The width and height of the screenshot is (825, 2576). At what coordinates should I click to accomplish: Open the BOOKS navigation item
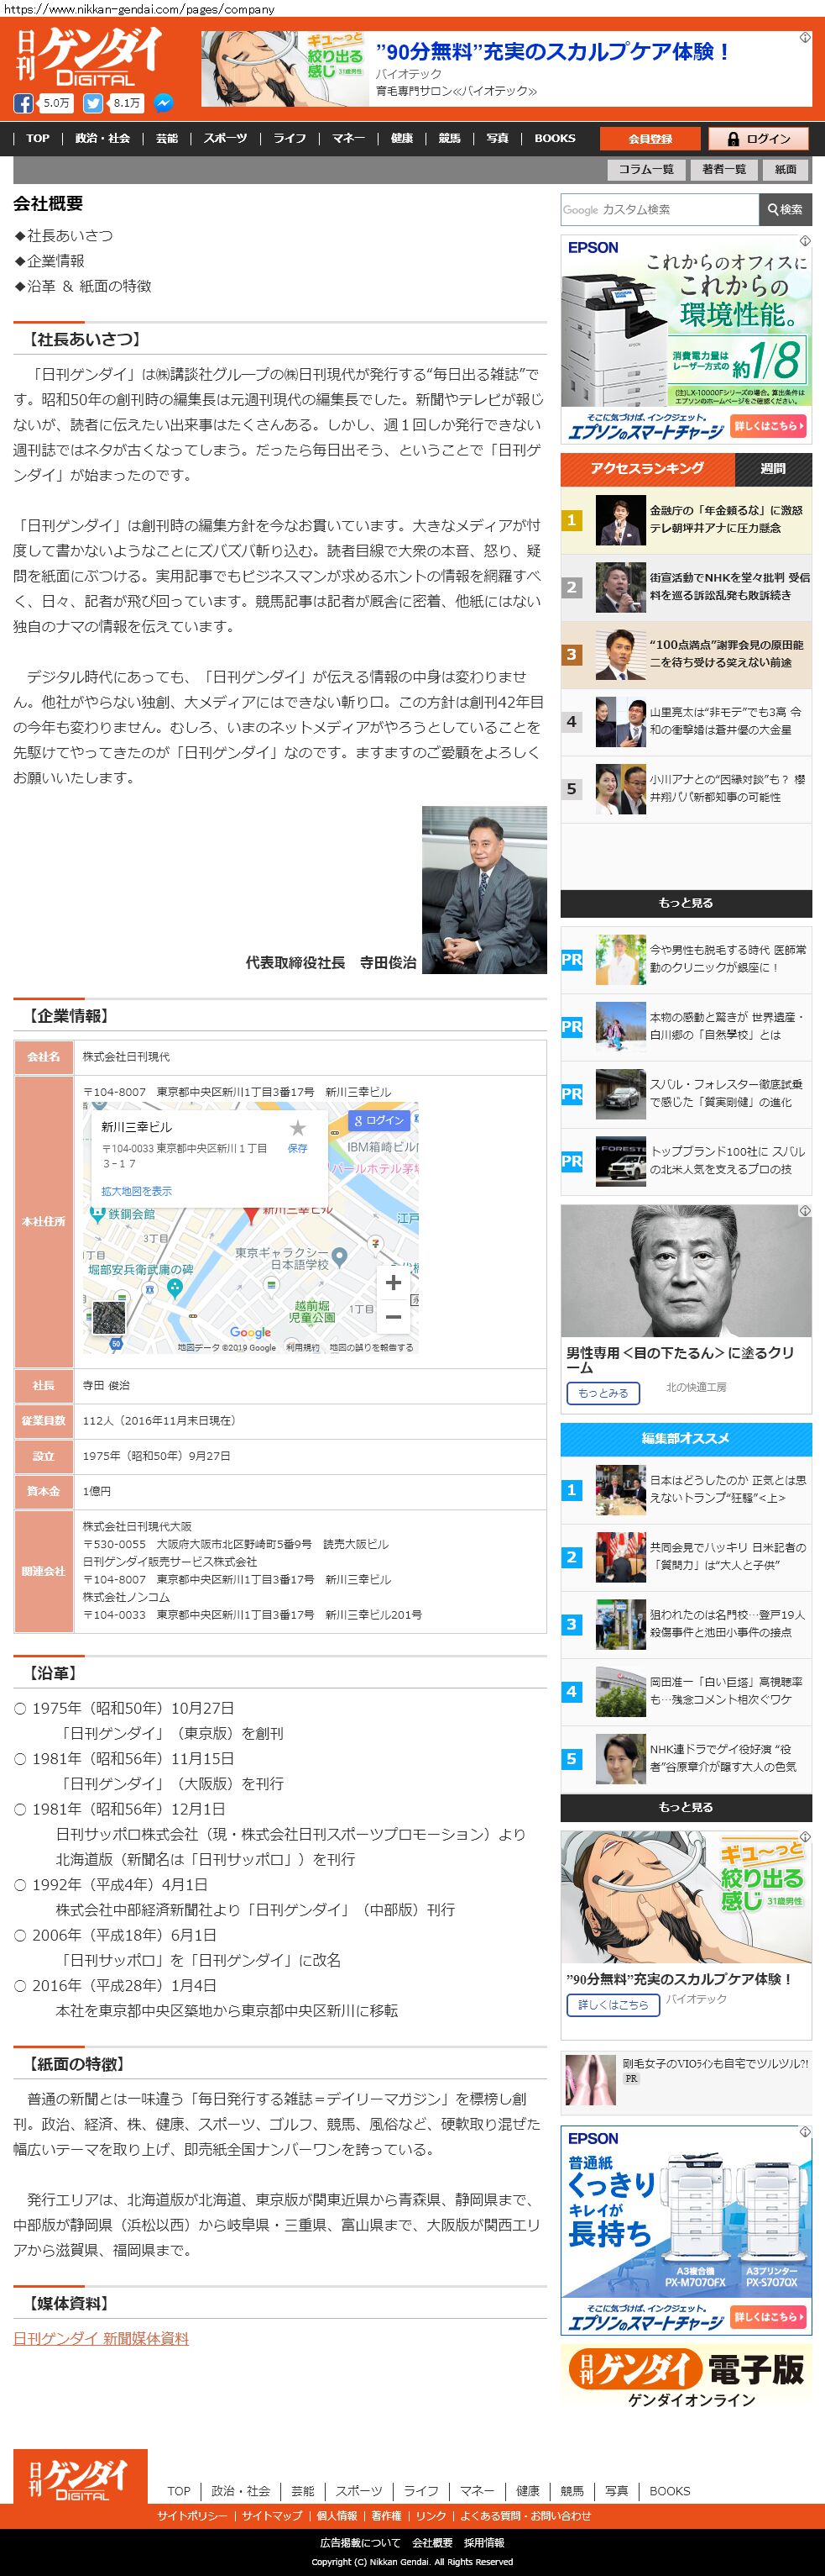554,138
